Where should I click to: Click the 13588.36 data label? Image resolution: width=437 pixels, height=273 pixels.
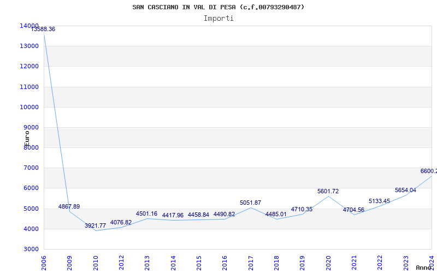(x=43, y=29)
